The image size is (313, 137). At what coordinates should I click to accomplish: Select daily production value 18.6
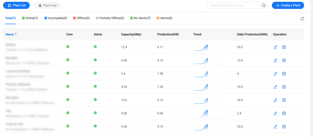(x=240, y=100)
